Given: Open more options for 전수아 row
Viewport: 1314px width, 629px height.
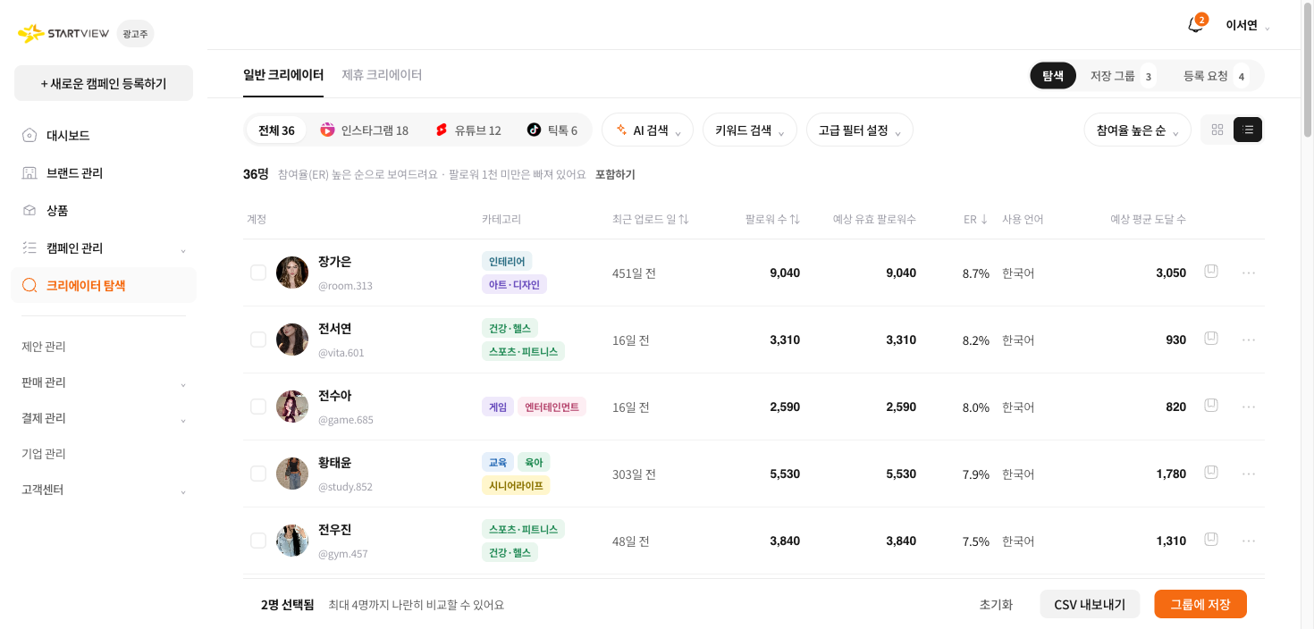Looking at the screenshot, I should pyautogui.click(x=1249, y=407).
